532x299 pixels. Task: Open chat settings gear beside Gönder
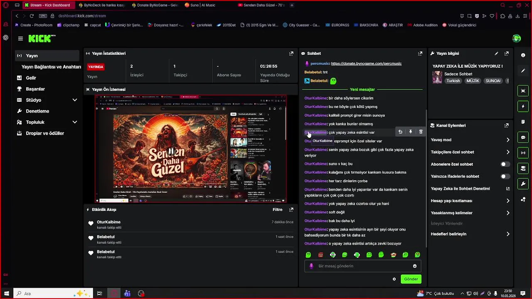(394, 279)
